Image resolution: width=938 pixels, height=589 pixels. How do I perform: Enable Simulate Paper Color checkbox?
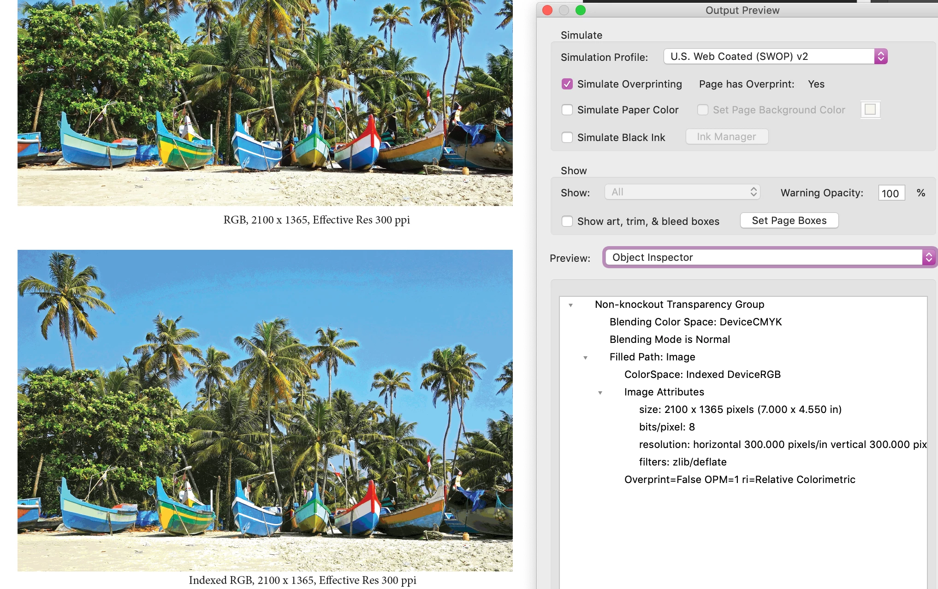567,110
